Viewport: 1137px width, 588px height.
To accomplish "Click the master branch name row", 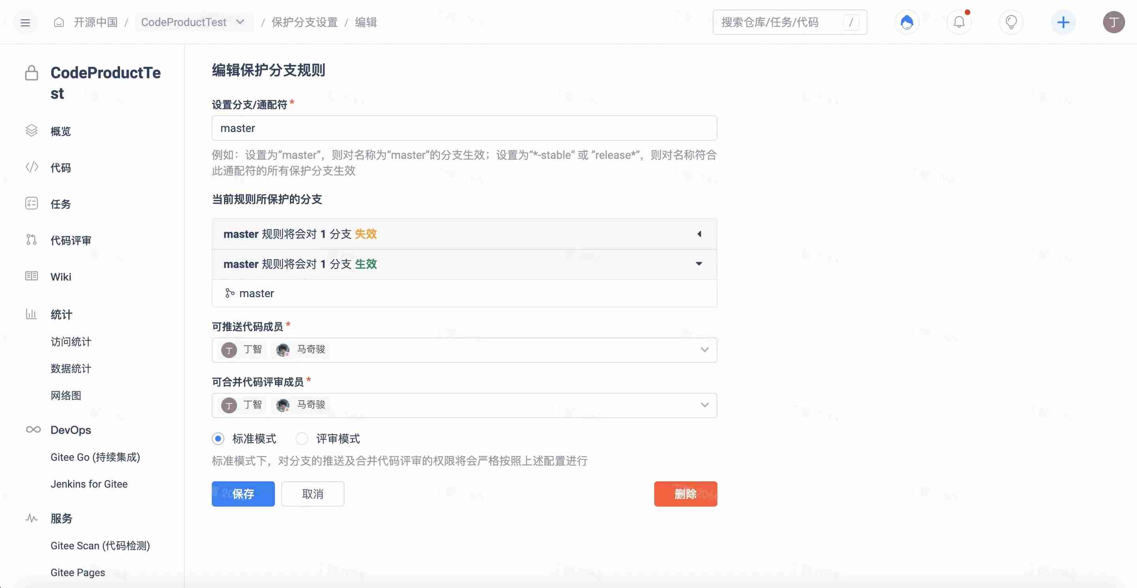I will point(464,293).
